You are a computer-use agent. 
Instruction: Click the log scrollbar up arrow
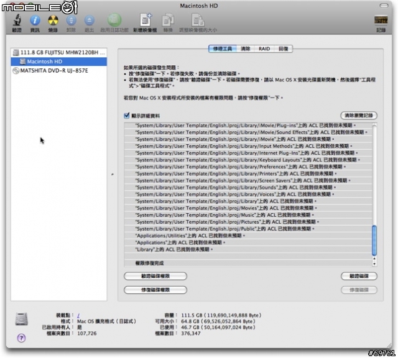click(x=374, y=259)
